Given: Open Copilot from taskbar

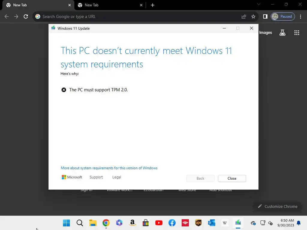Looking at the screenshot, I should coord(119,223).
